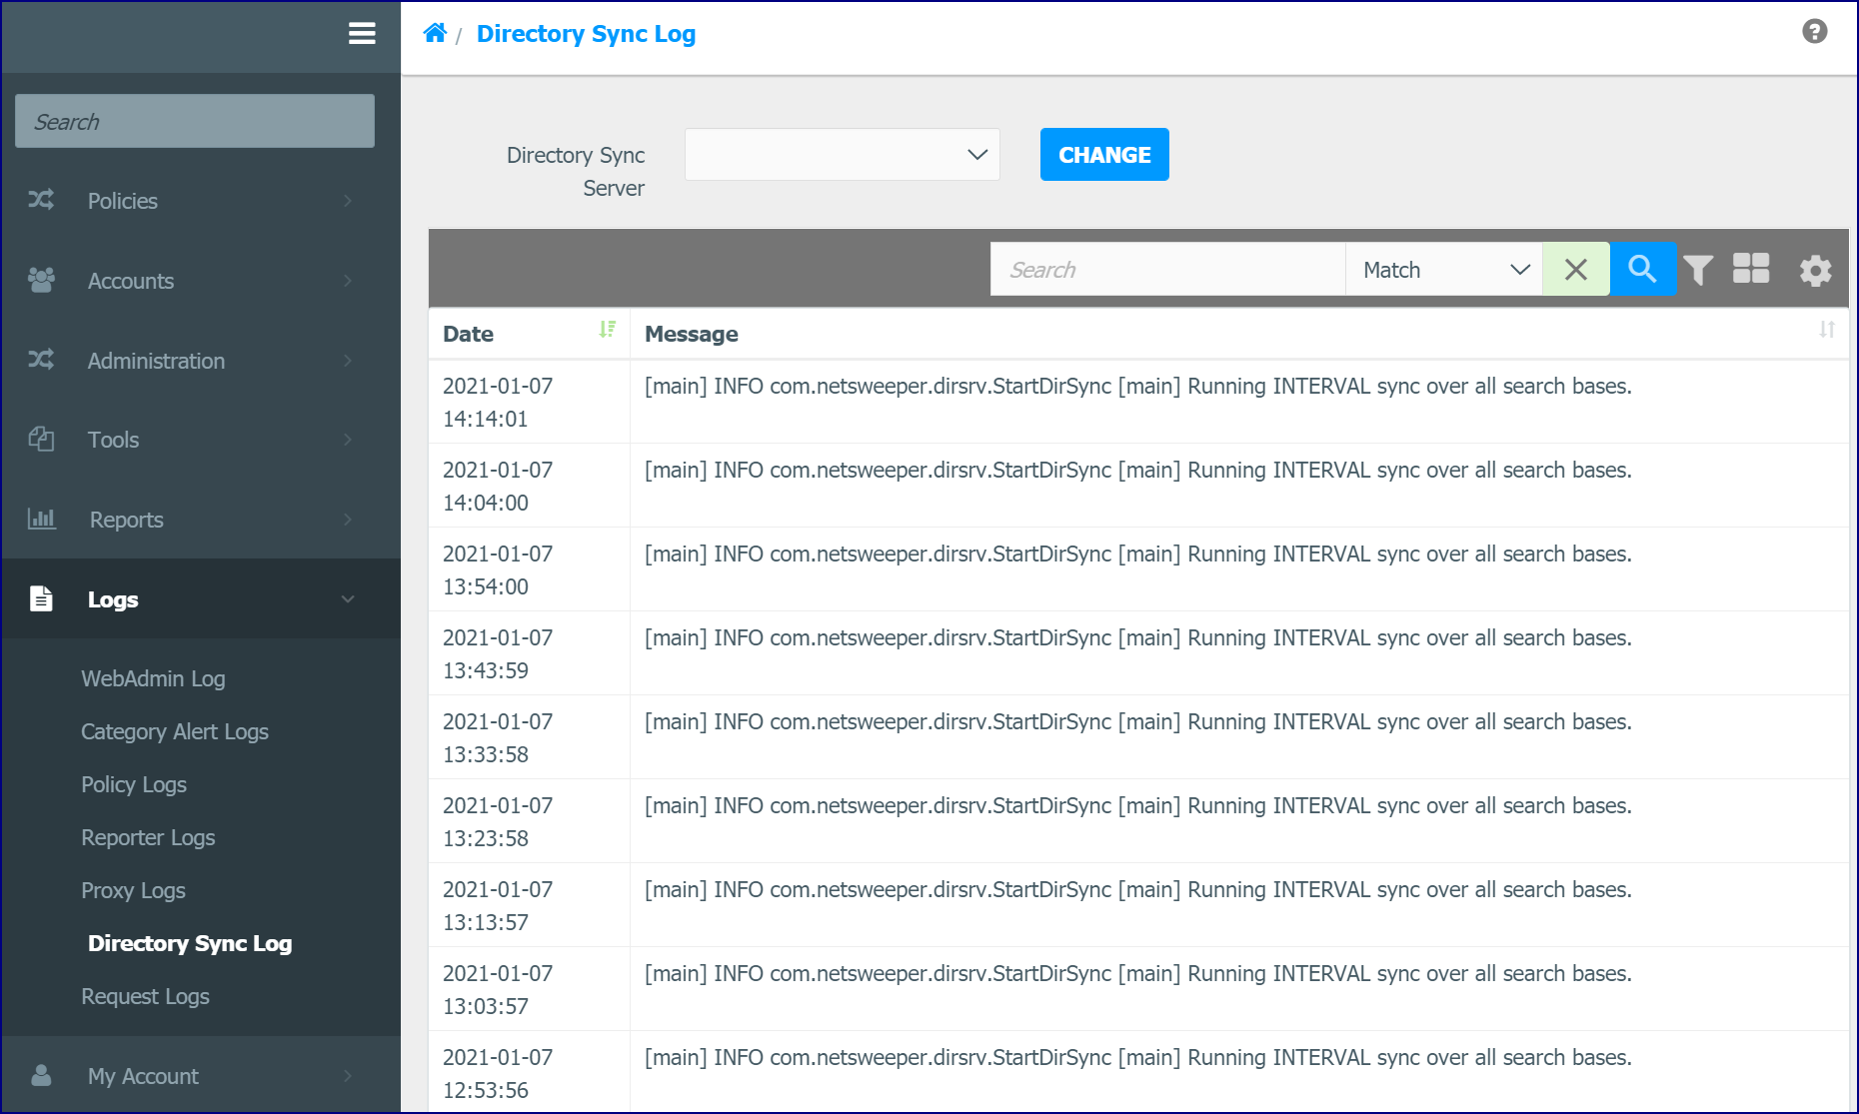Viewport: 1859px width, 1114px height.
Task: Click the Tools menu label
Action: point(113,440)
